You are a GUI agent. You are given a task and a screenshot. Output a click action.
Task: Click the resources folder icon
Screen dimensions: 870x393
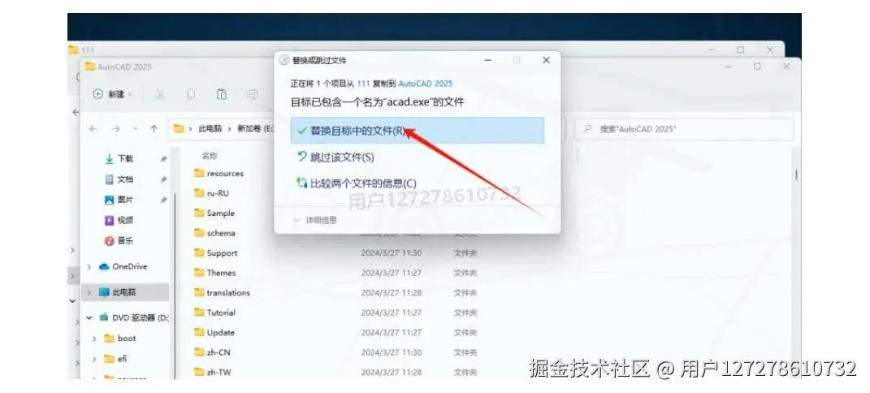pos(199,173)
